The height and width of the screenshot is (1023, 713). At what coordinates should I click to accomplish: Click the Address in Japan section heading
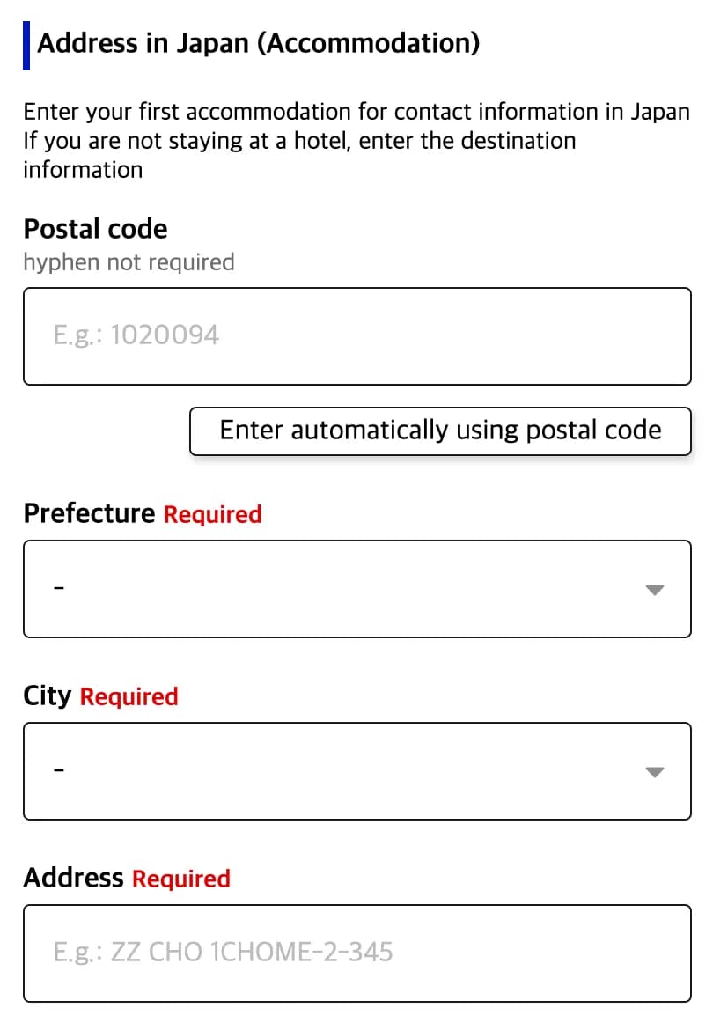(261, 42)
